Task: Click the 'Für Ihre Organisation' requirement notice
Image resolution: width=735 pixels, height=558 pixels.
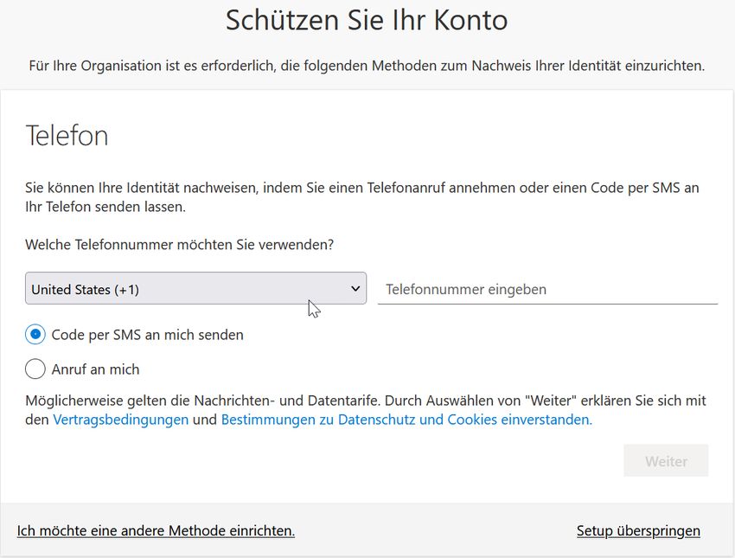Action: tap(367, 66)
